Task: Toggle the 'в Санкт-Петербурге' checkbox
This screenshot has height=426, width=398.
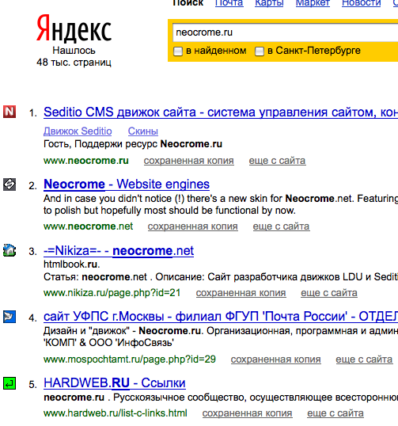Action: 260,51
